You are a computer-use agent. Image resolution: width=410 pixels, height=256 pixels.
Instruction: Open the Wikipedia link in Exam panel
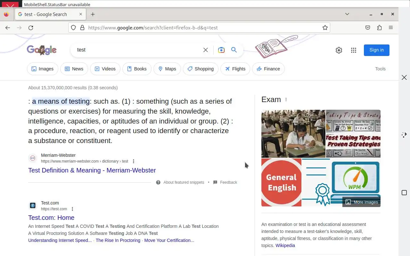[285, 245]
